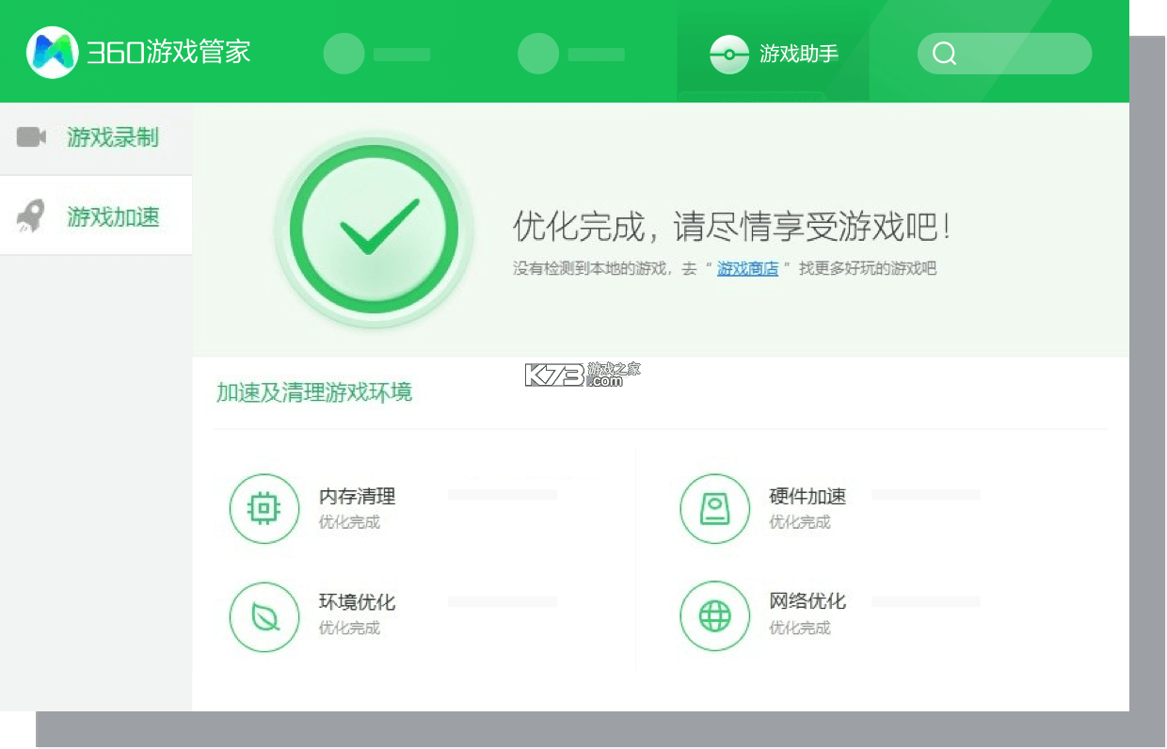Select 游戏加速 in the sidebar
Viewport: 1167px width, 749px height.
click(96, 216)
